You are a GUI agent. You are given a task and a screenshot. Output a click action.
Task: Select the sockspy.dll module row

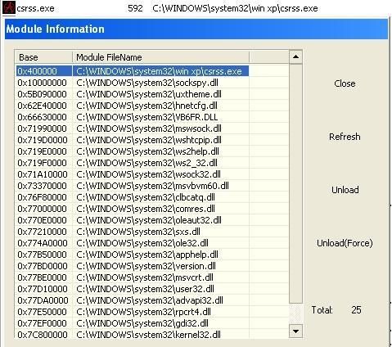152,83
